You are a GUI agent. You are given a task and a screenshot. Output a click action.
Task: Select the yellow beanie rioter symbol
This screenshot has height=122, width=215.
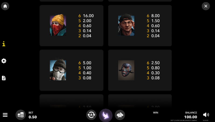tap(58, 25)
